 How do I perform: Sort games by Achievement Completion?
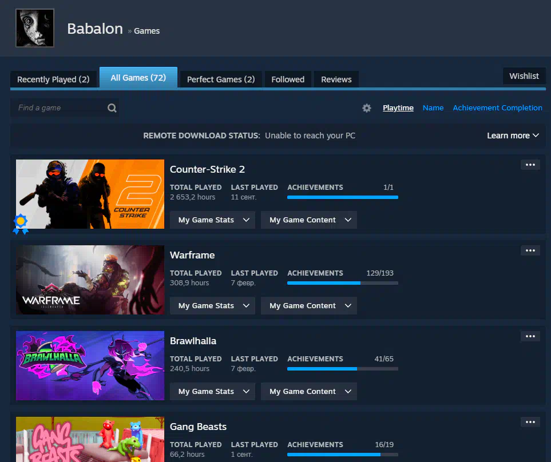(x=497, y=108)
